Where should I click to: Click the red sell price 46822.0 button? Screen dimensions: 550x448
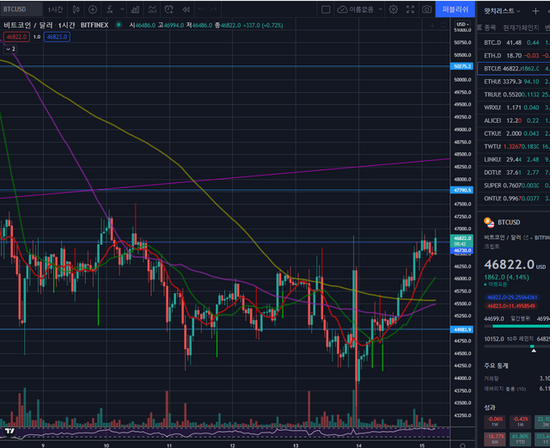click(x=16, y=36)
